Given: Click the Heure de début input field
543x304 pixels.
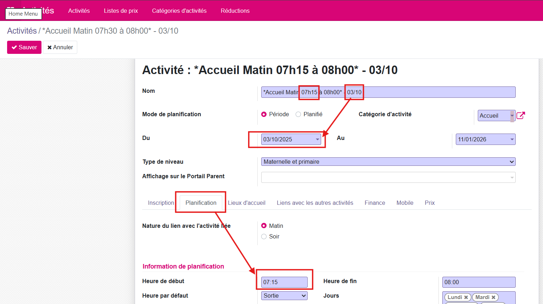Looking at the screenshot, I should (x=284, y=282).
